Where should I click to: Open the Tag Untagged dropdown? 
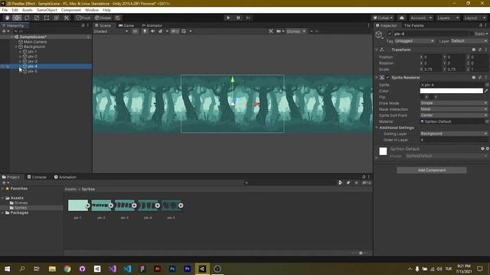pos(414,41)
